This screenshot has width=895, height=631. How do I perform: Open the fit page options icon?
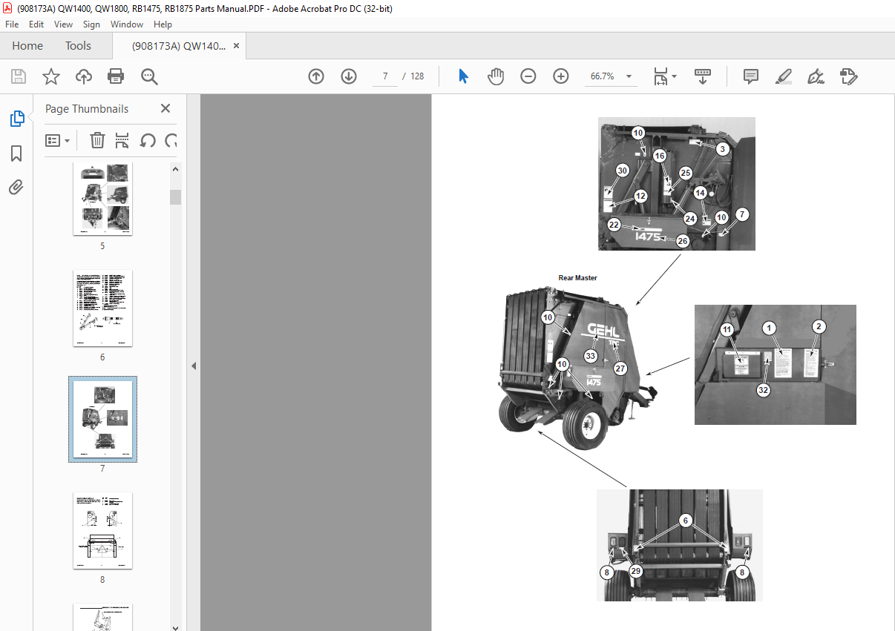point(665,76)
